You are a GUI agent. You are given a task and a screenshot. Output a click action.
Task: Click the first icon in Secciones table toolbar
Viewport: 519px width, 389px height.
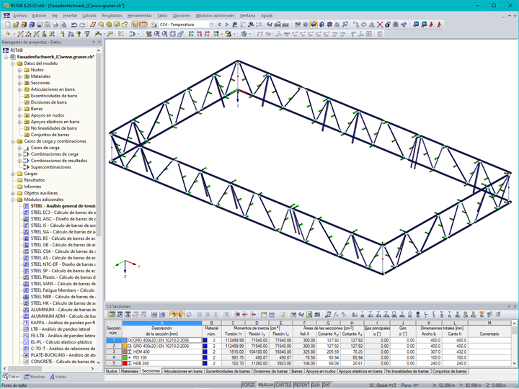point(112,315)
